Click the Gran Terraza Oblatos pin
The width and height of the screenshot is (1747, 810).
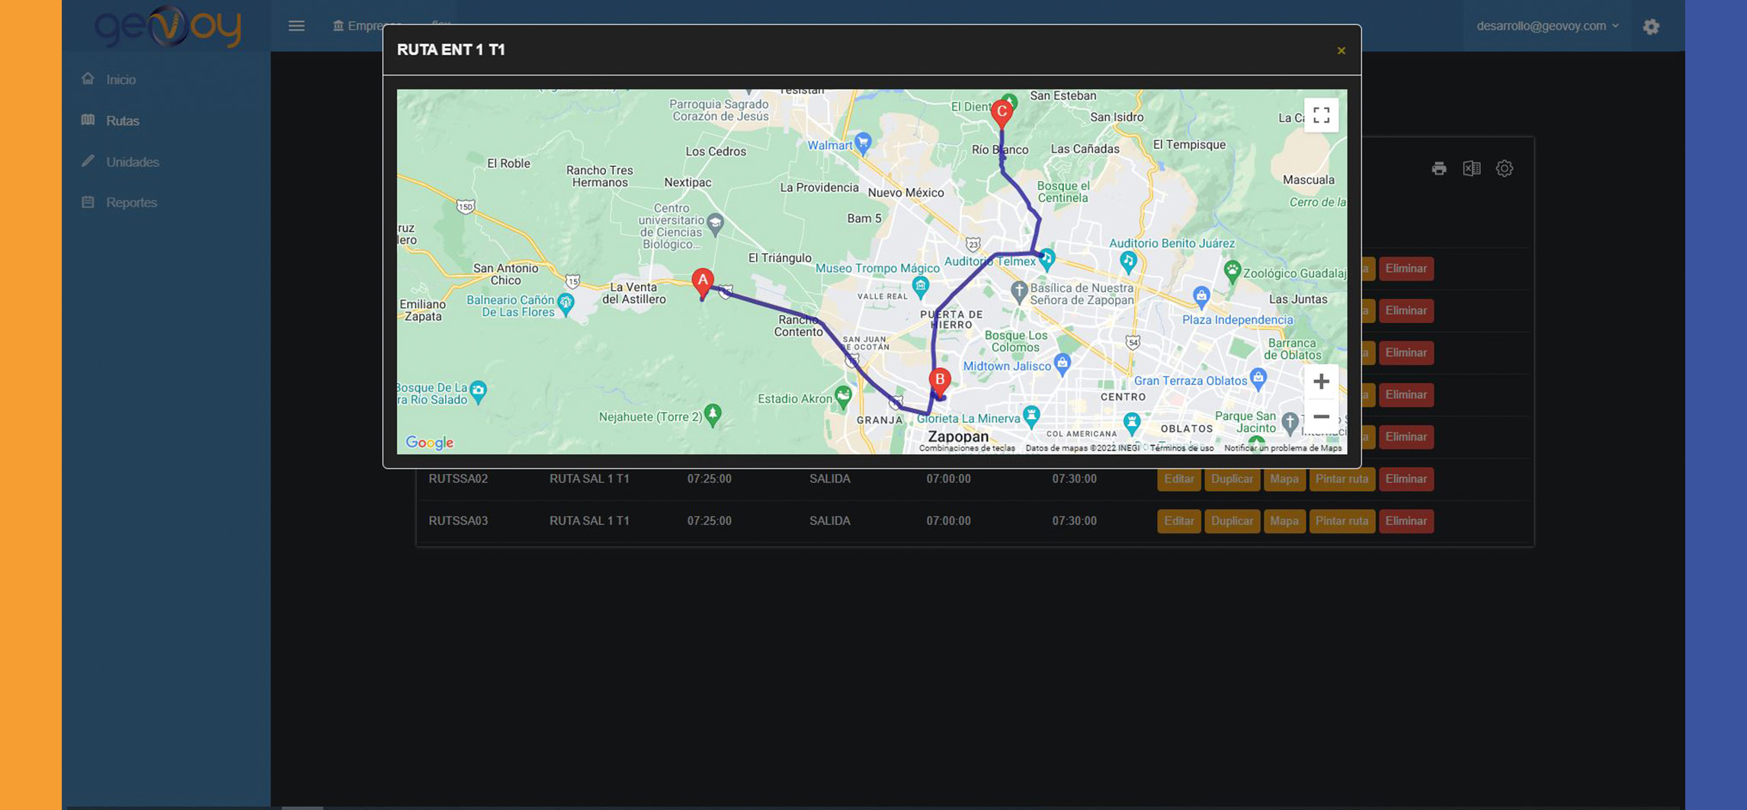(x=1258, y=377)
